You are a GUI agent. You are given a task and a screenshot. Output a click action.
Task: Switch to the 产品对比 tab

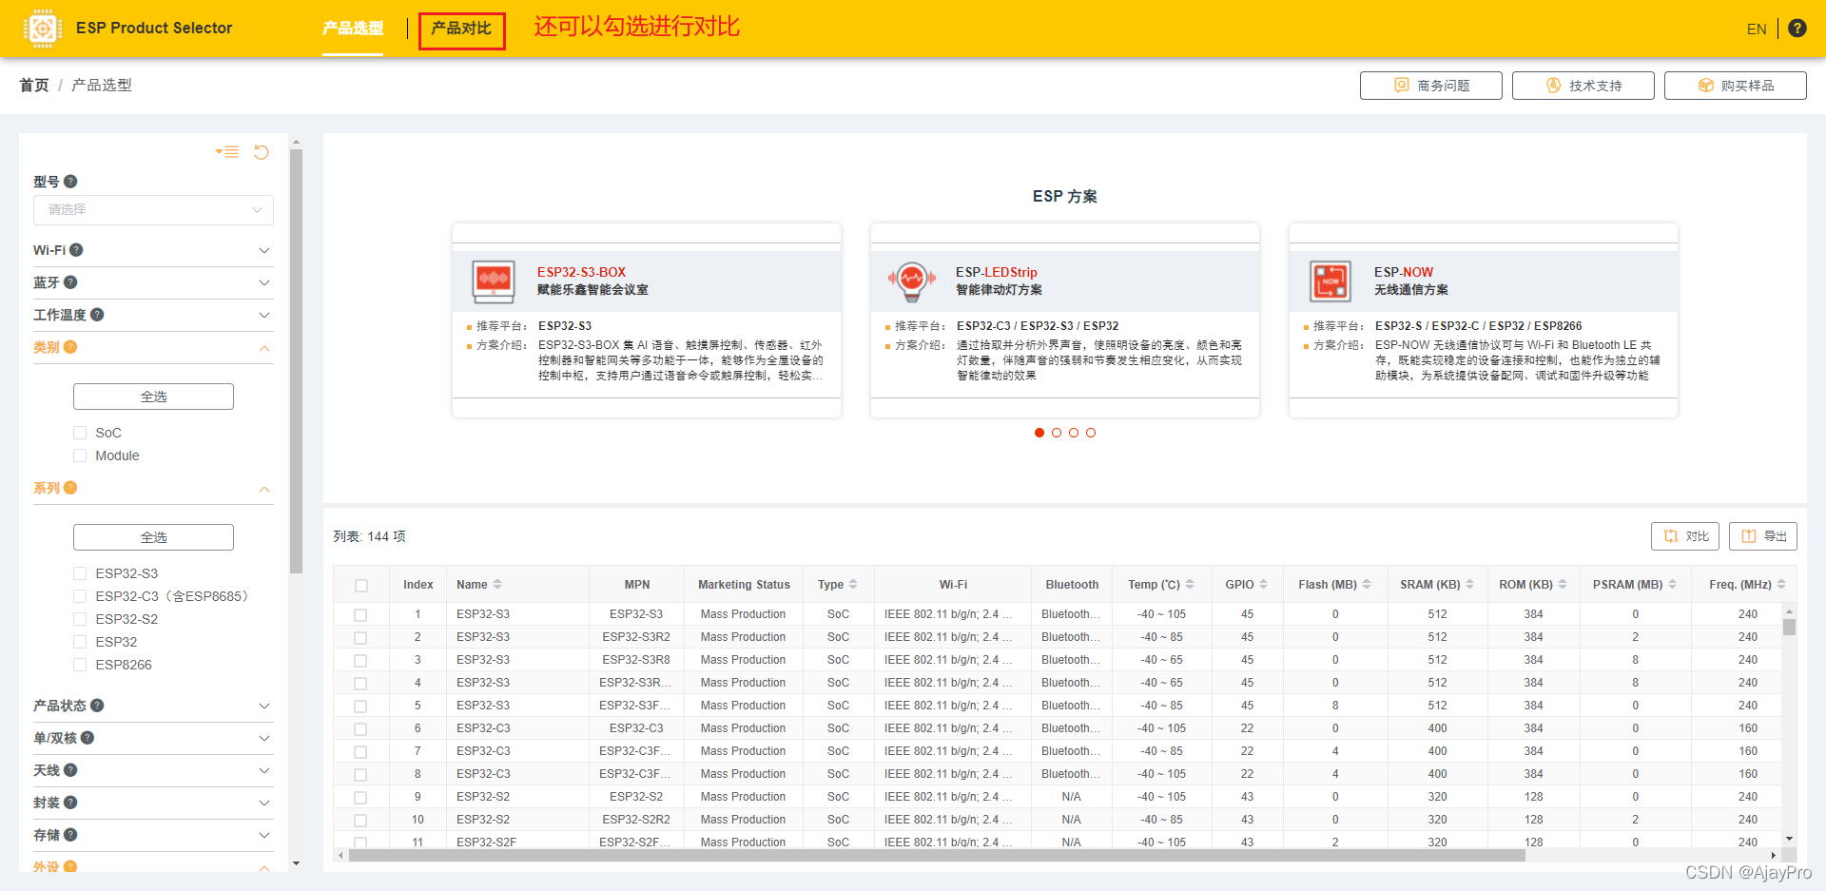[461, 29]
